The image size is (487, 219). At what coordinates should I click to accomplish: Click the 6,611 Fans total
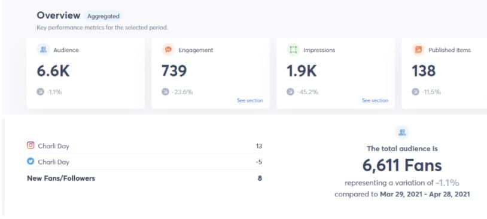pos(402,165)
